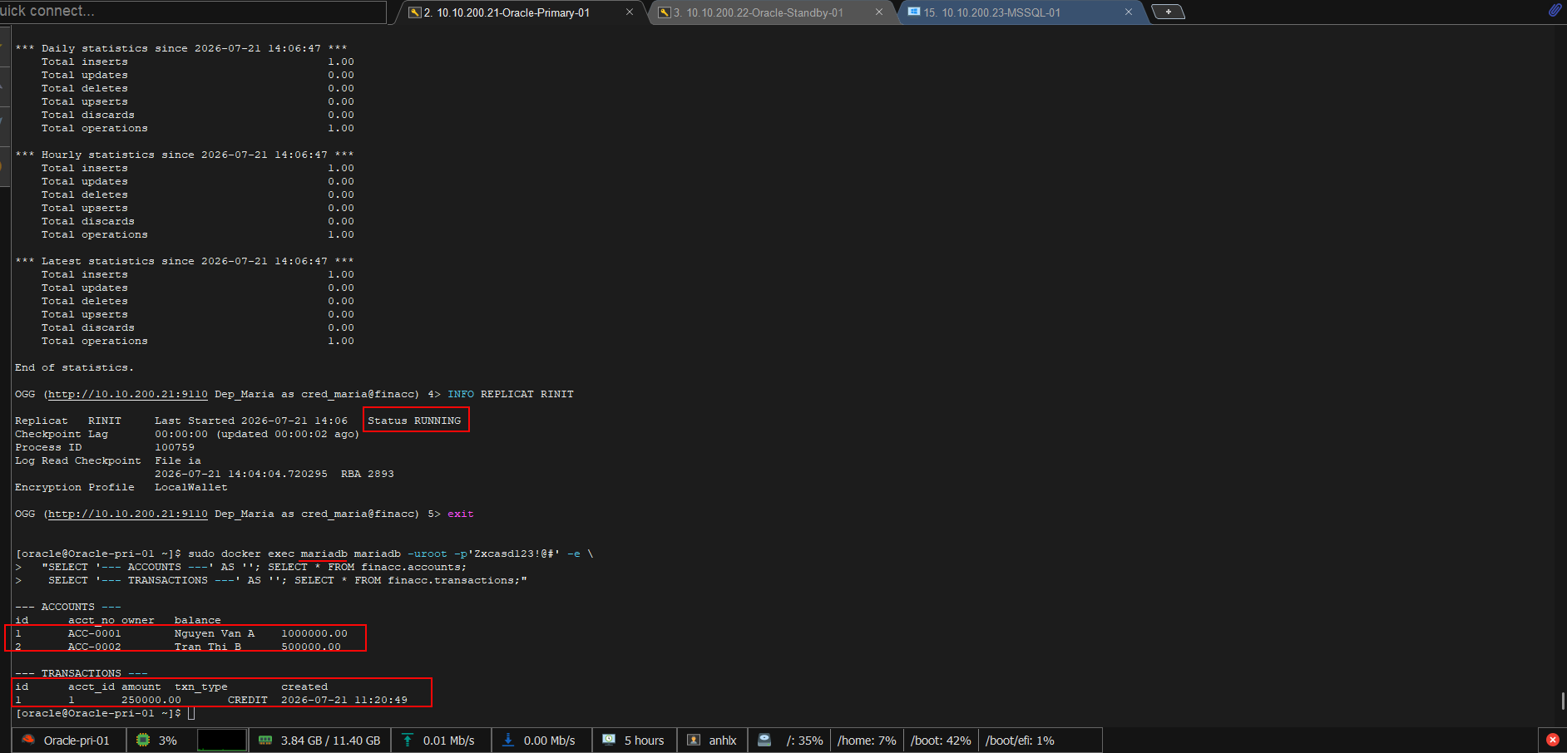Click the Nguyen Van A owner name
The image size is (1567, 753).
coord(215,633)
